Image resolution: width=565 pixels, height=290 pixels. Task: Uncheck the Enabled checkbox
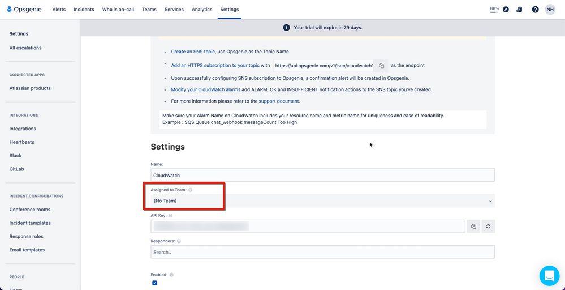(154, 283)
